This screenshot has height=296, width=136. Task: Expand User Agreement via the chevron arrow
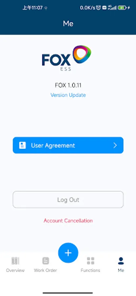pos(115,145)
